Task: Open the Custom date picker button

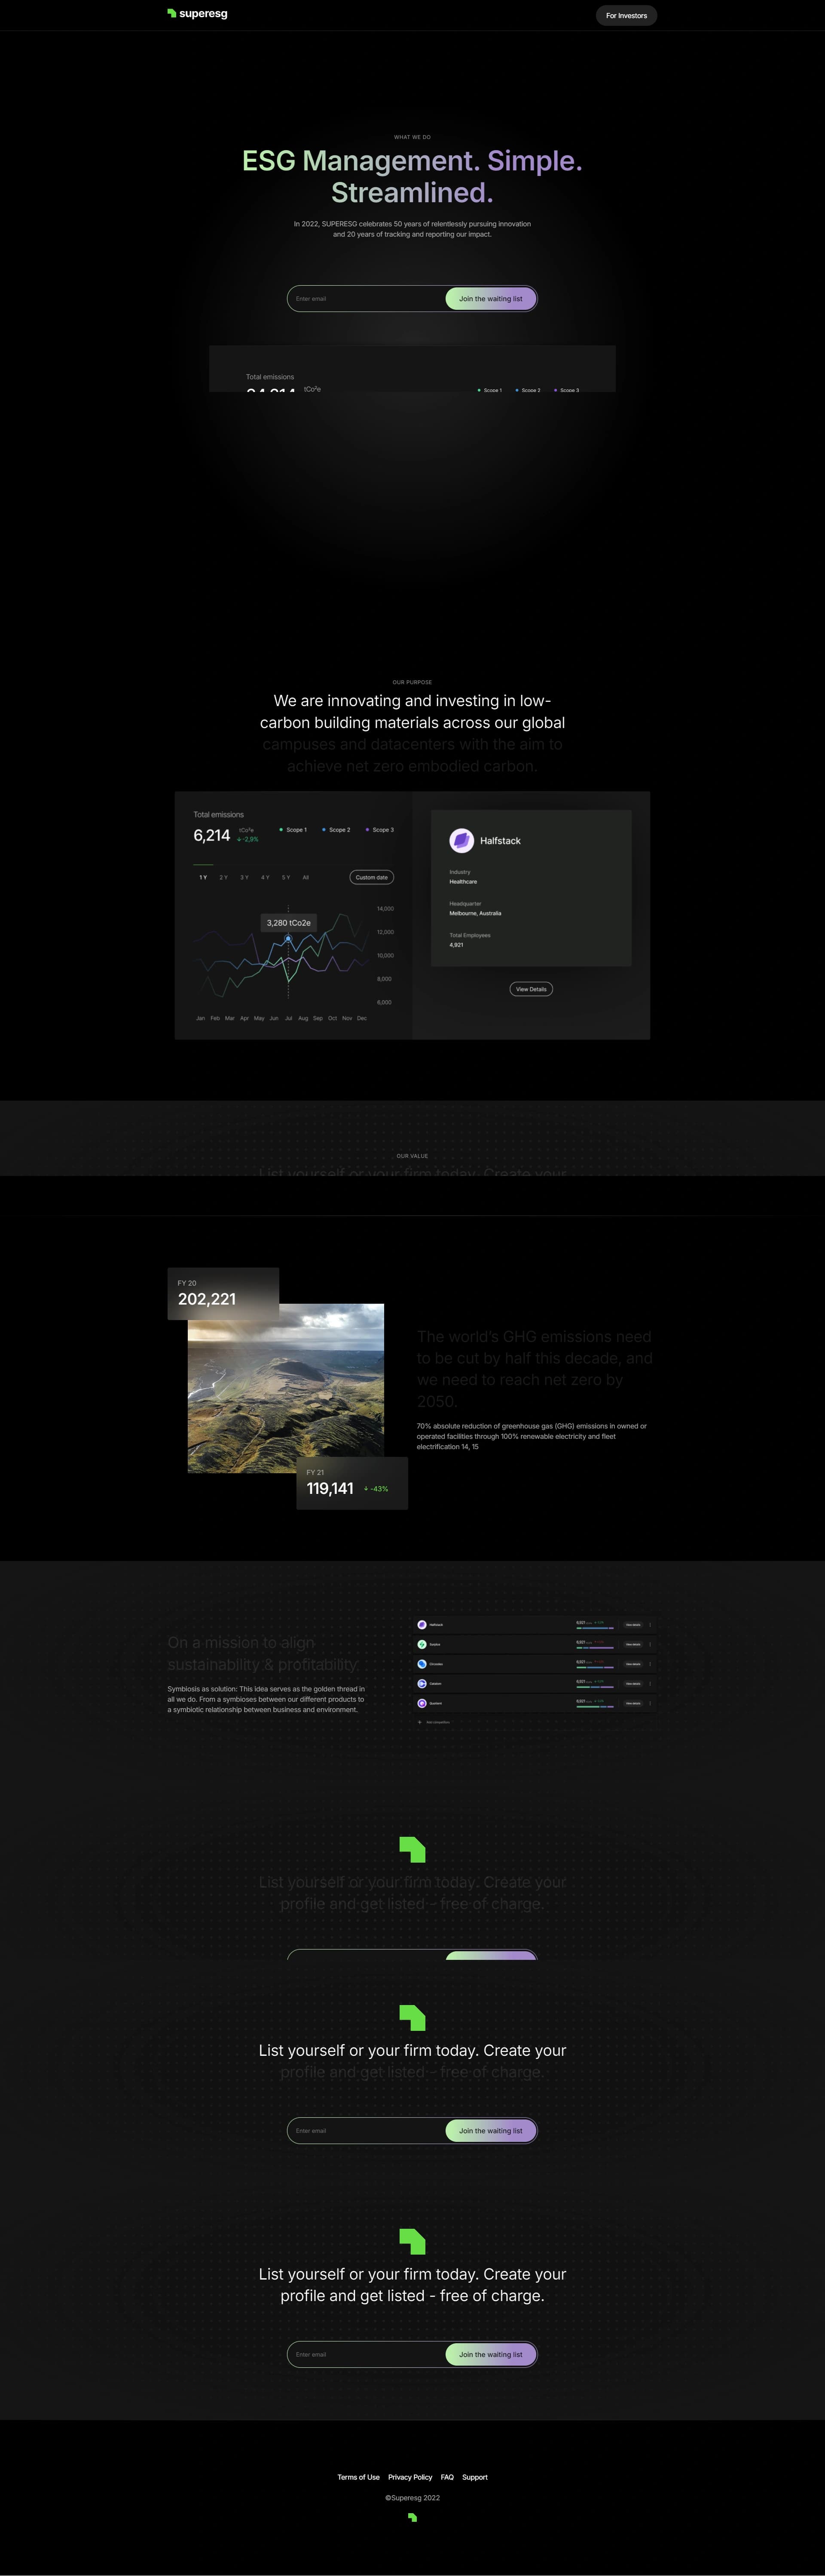Action: [x=372, y=877]
